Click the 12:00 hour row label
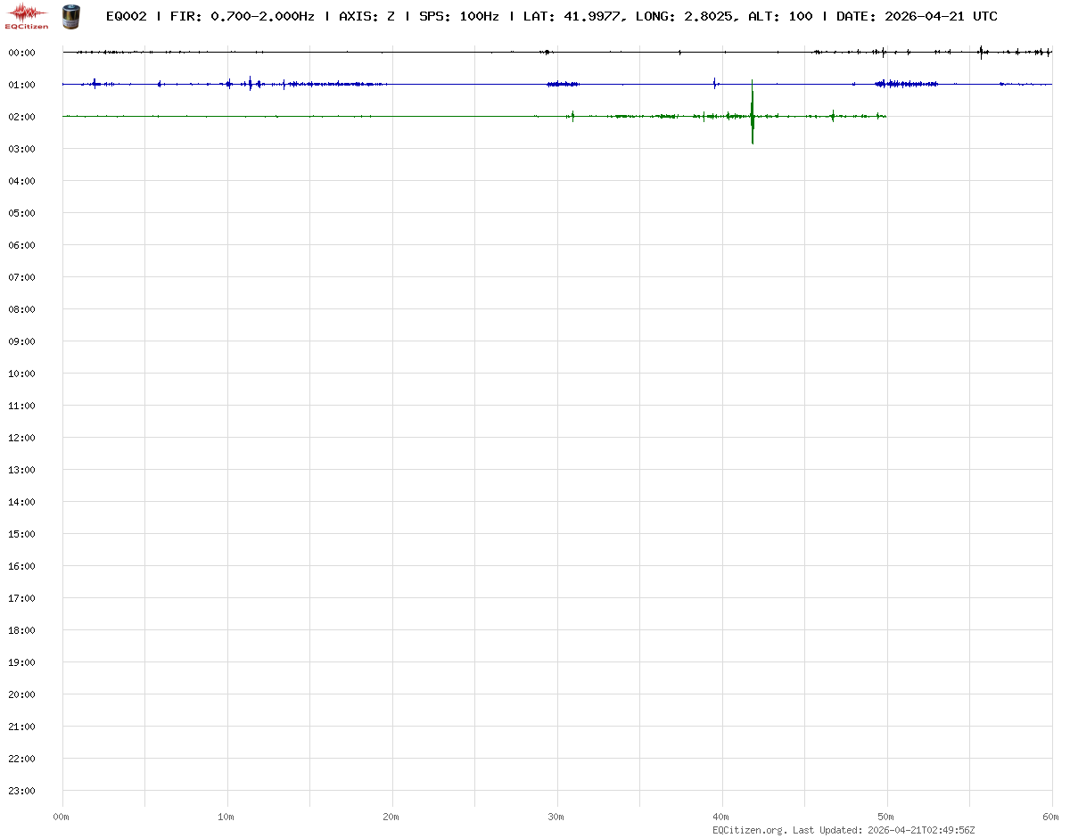1070x838 pixels. coord(21,438)
